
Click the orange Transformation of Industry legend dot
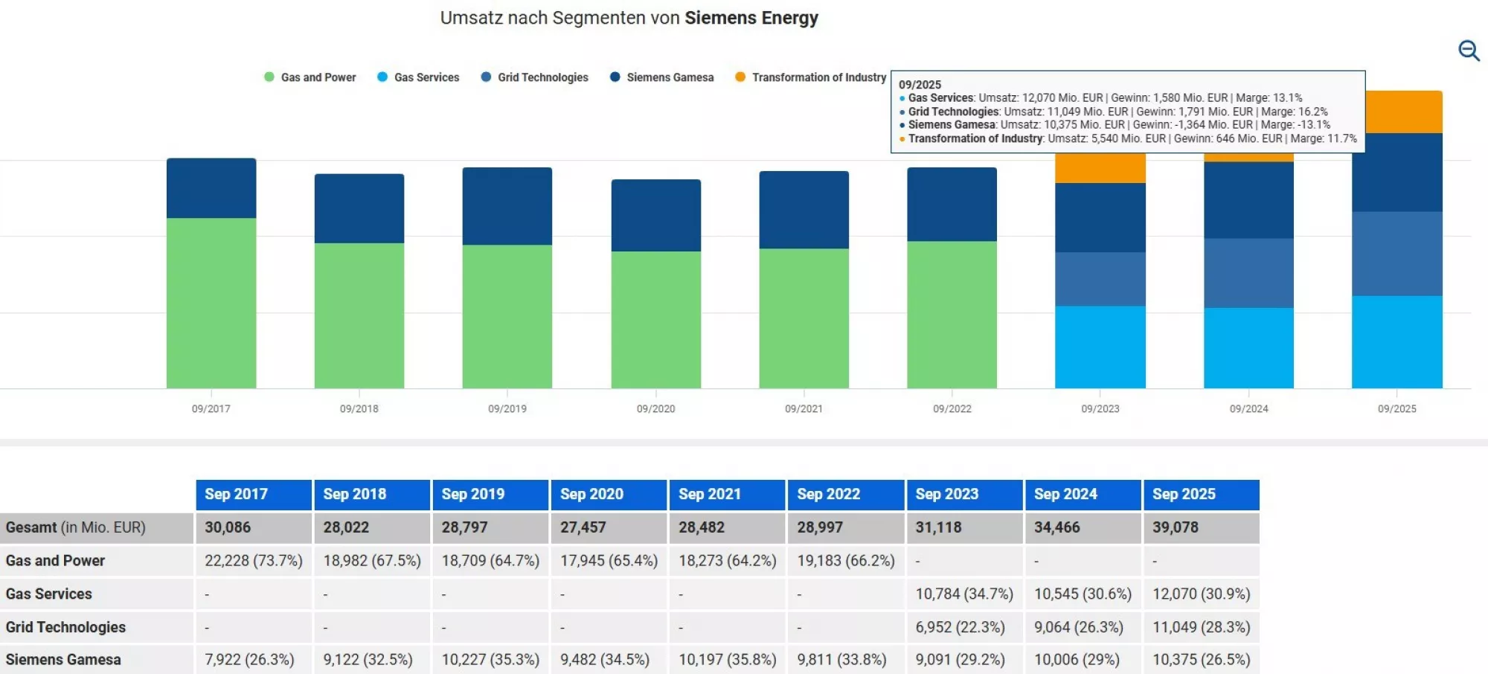coord(740,77)
